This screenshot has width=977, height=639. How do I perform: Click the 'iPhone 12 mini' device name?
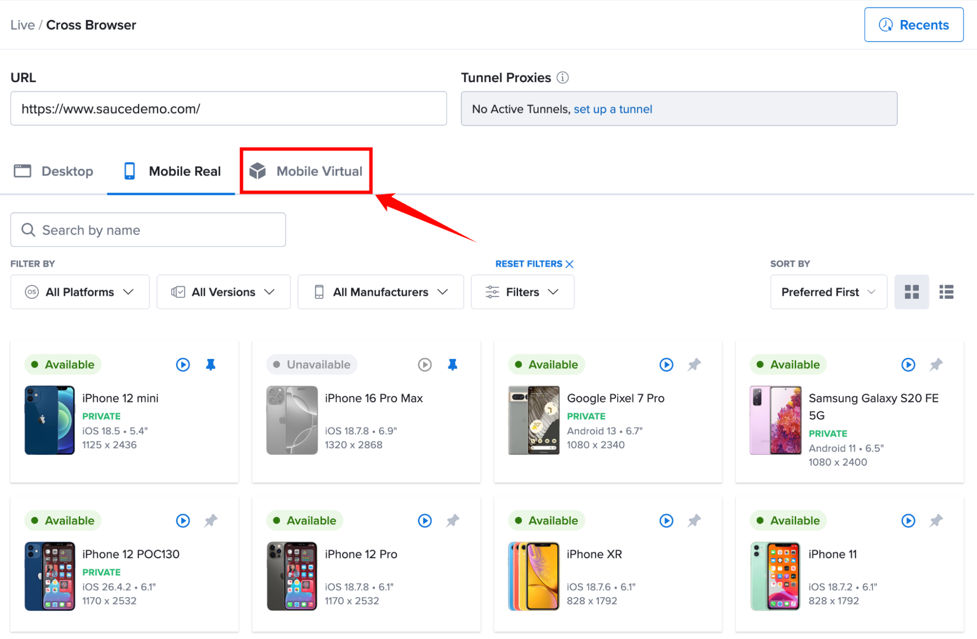coord(120,398)
